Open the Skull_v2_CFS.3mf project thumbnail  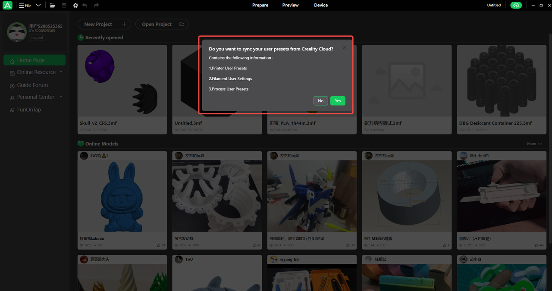coord(122,81)
